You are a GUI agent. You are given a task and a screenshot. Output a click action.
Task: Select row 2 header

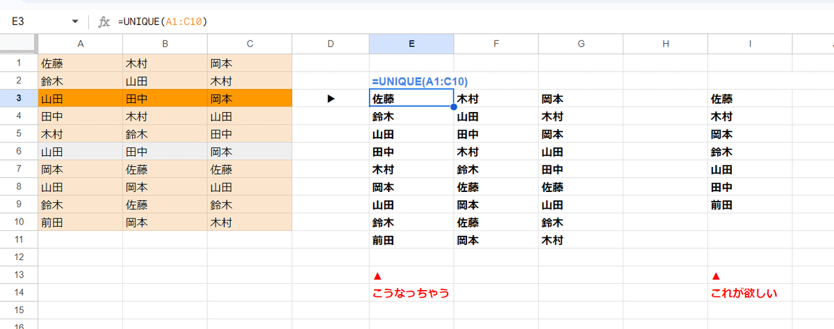(x=19, y=81)
